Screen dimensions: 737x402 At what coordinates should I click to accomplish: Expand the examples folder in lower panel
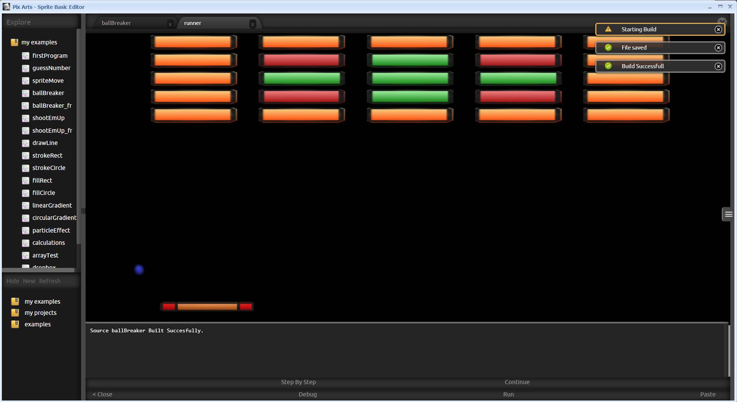pyautogui.click(x=15, y=324)
